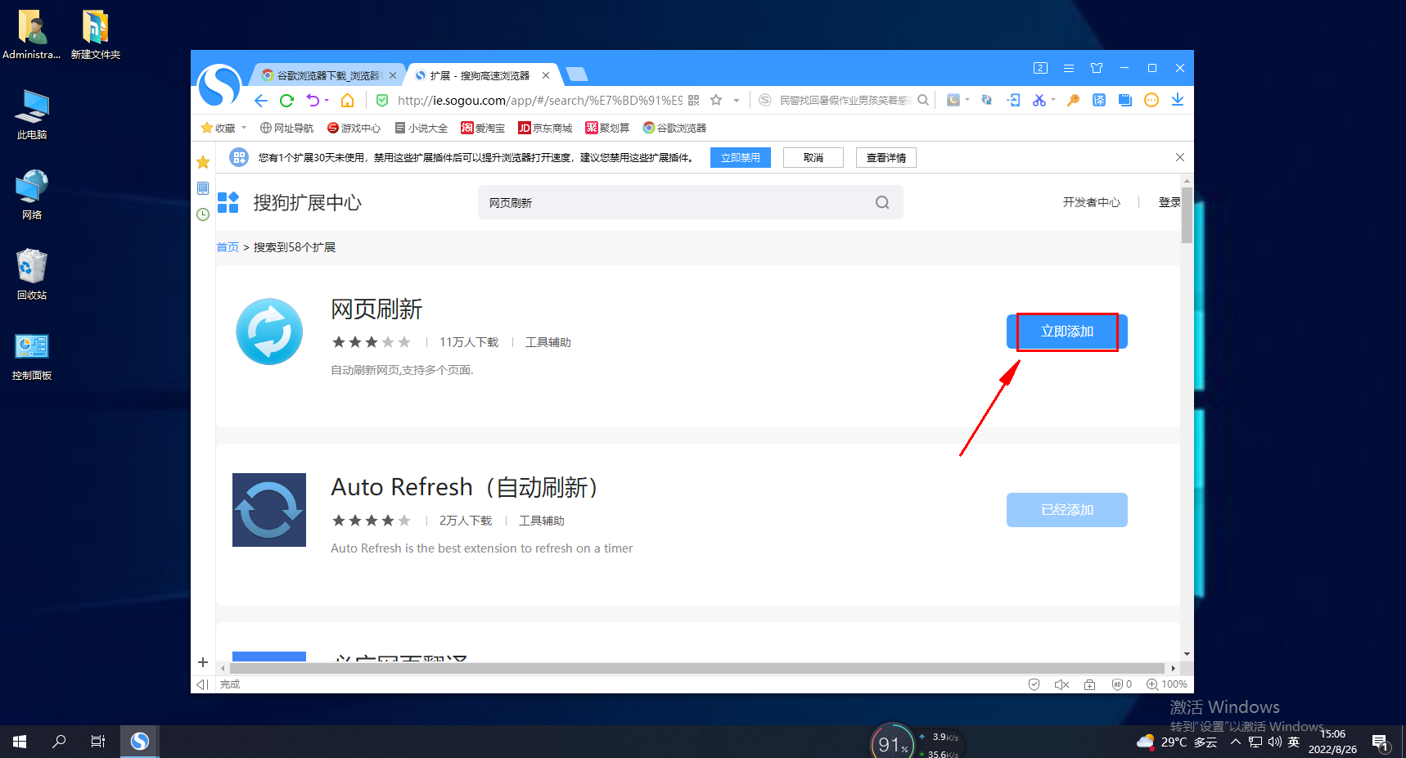Open the downloads arrow icon
Viewport: 1406px width, 758px height.
point(1178,100)
